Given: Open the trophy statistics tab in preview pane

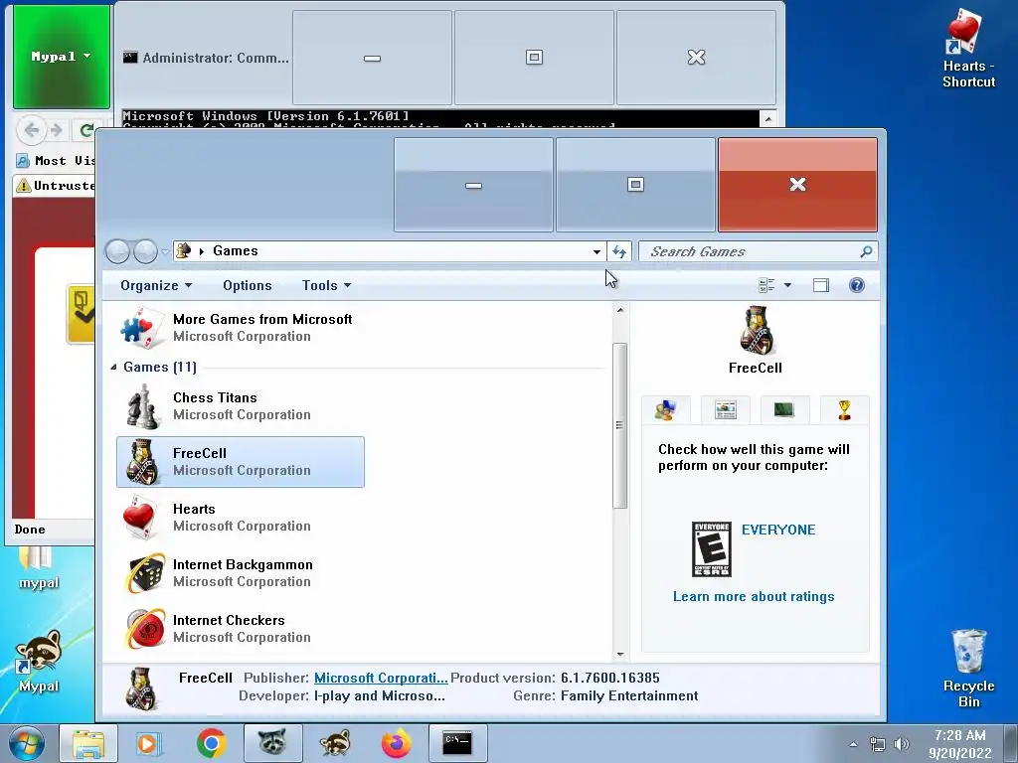Looking at the screenshot, I should [844, 410].
